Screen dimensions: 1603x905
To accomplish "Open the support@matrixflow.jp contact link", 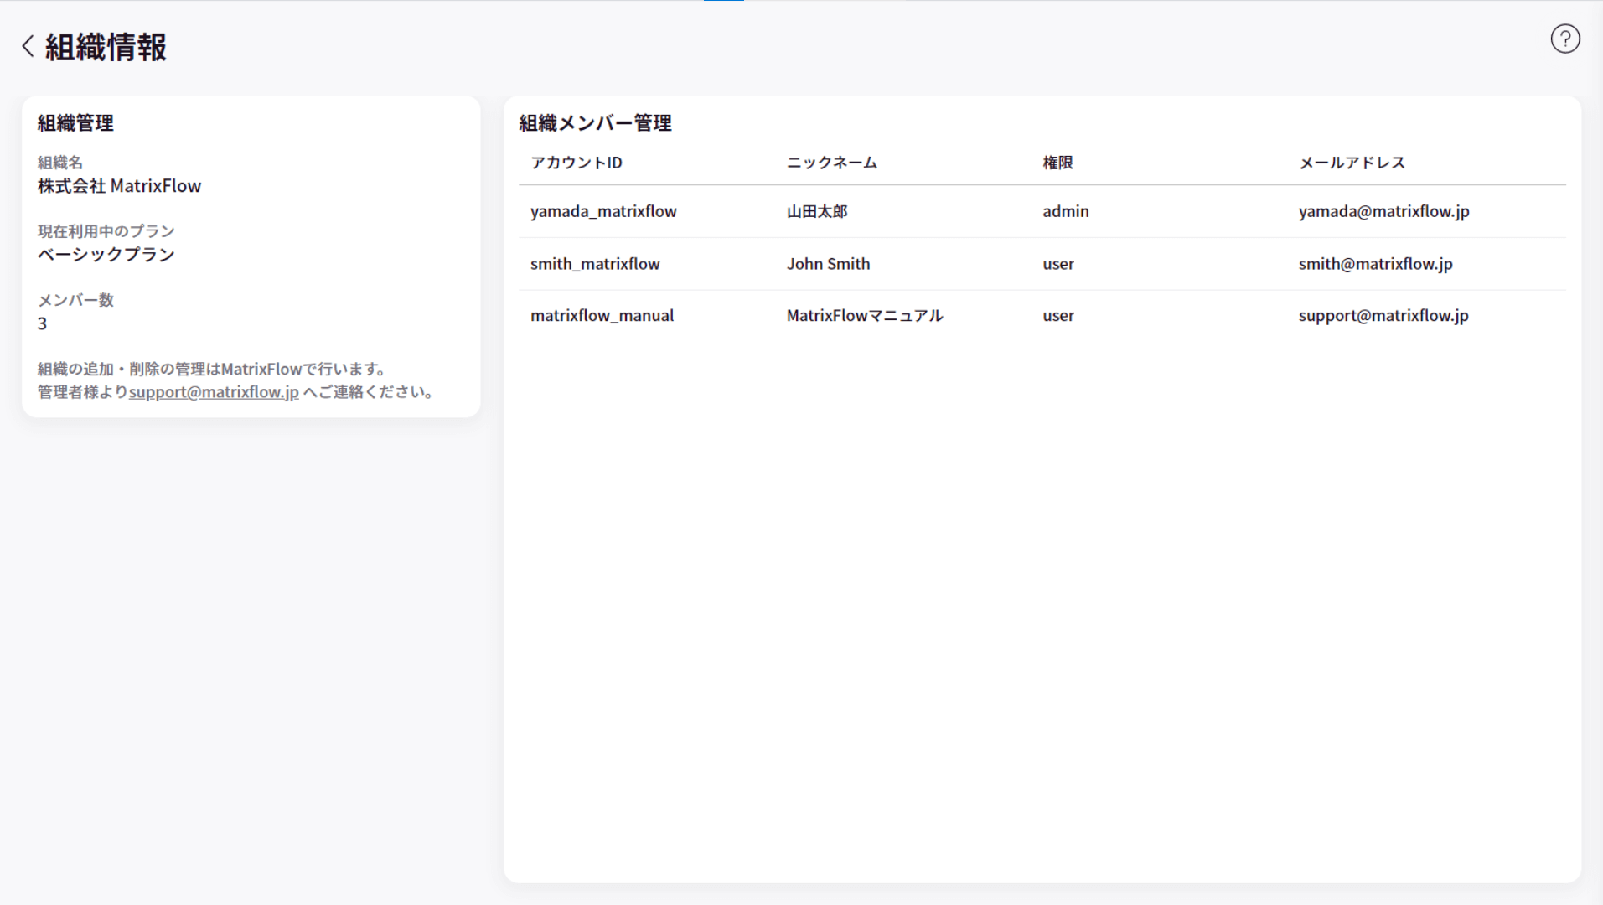I will [214, 392].
